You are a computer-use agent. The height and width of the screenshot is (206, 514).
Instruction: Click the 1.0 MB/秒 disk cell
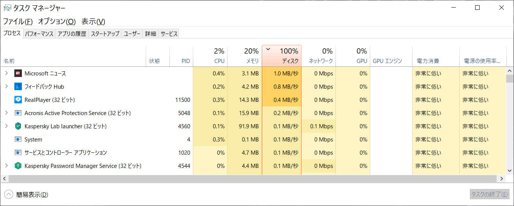282,73
